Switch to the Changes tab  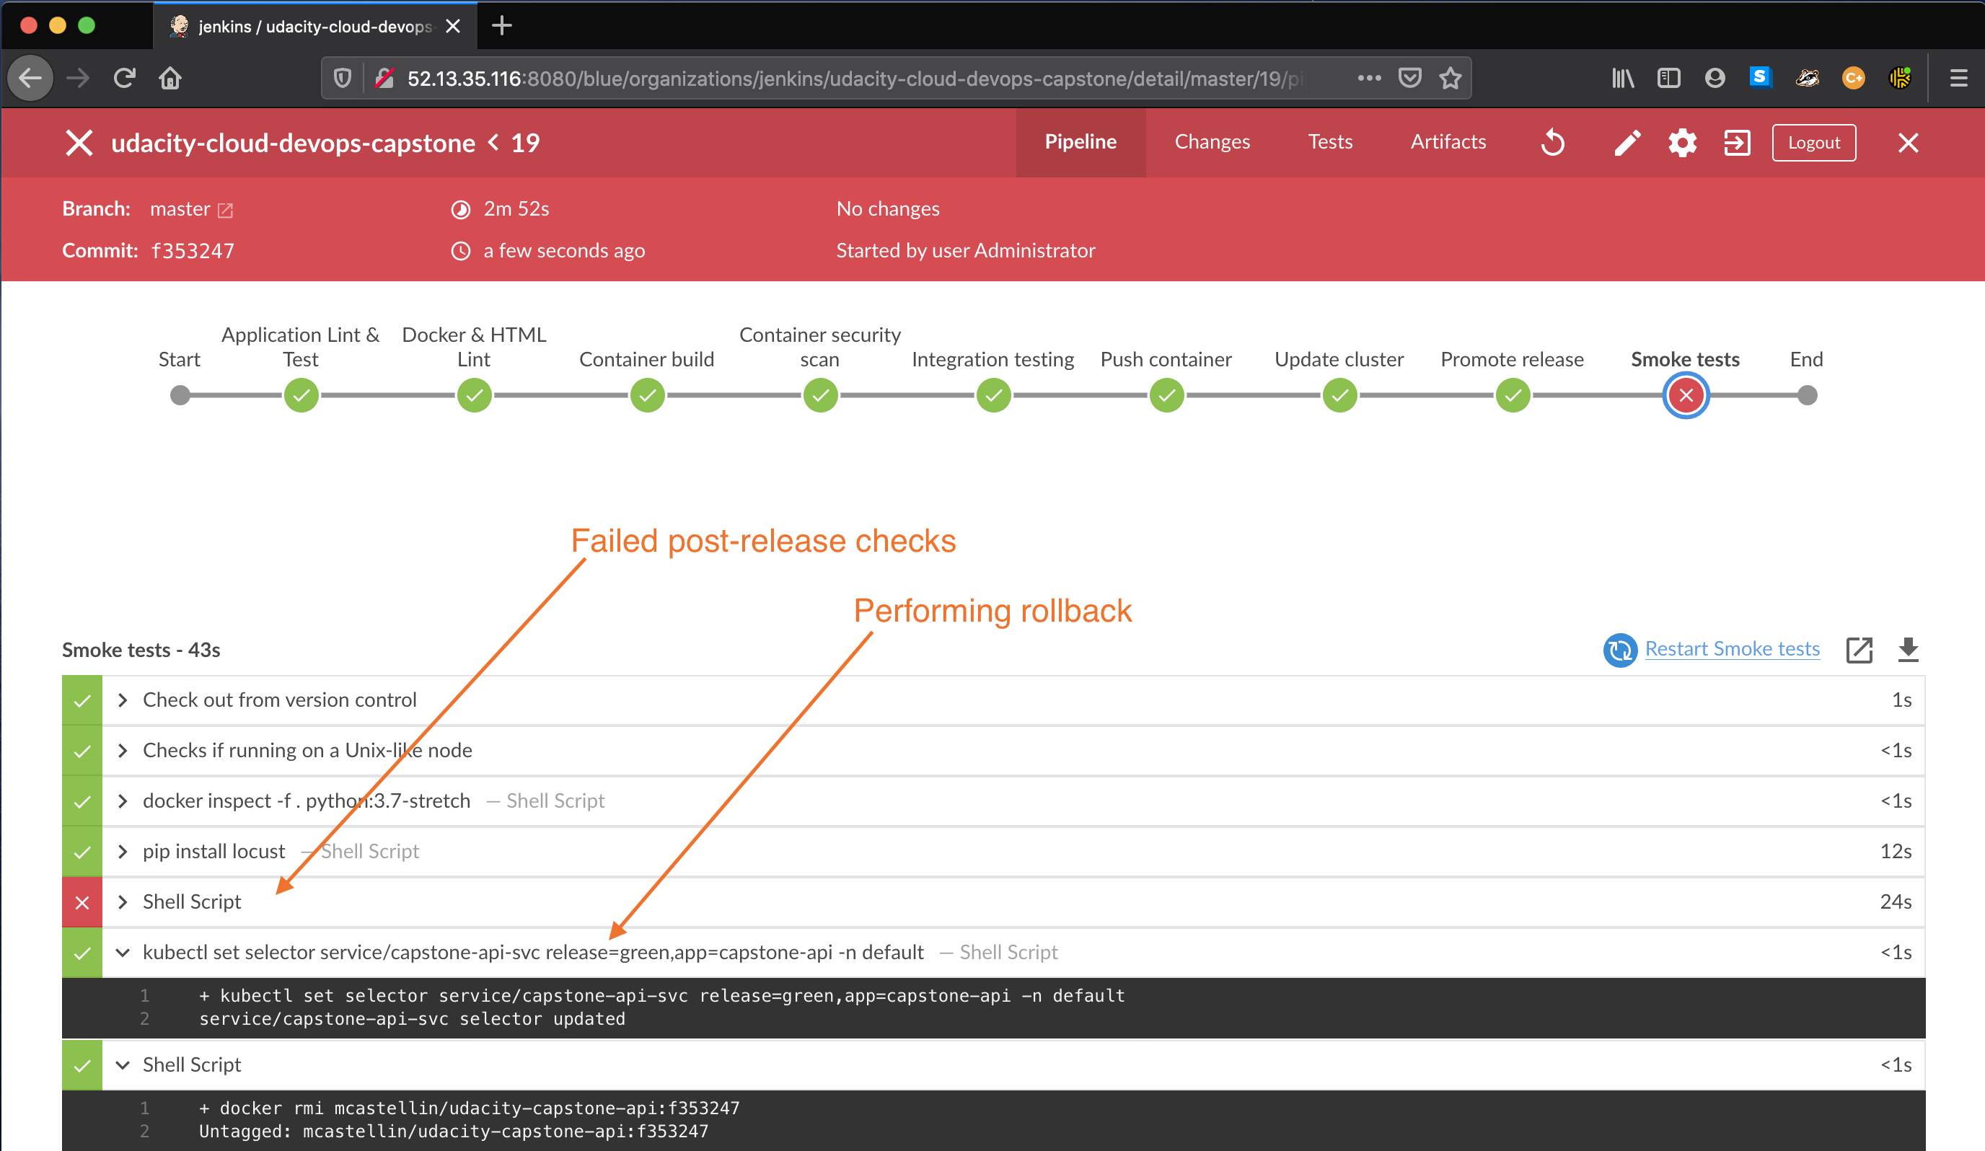tap(1212, 142)
